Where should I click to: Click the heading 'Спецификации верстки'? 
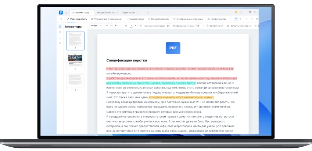click(126, 60)
